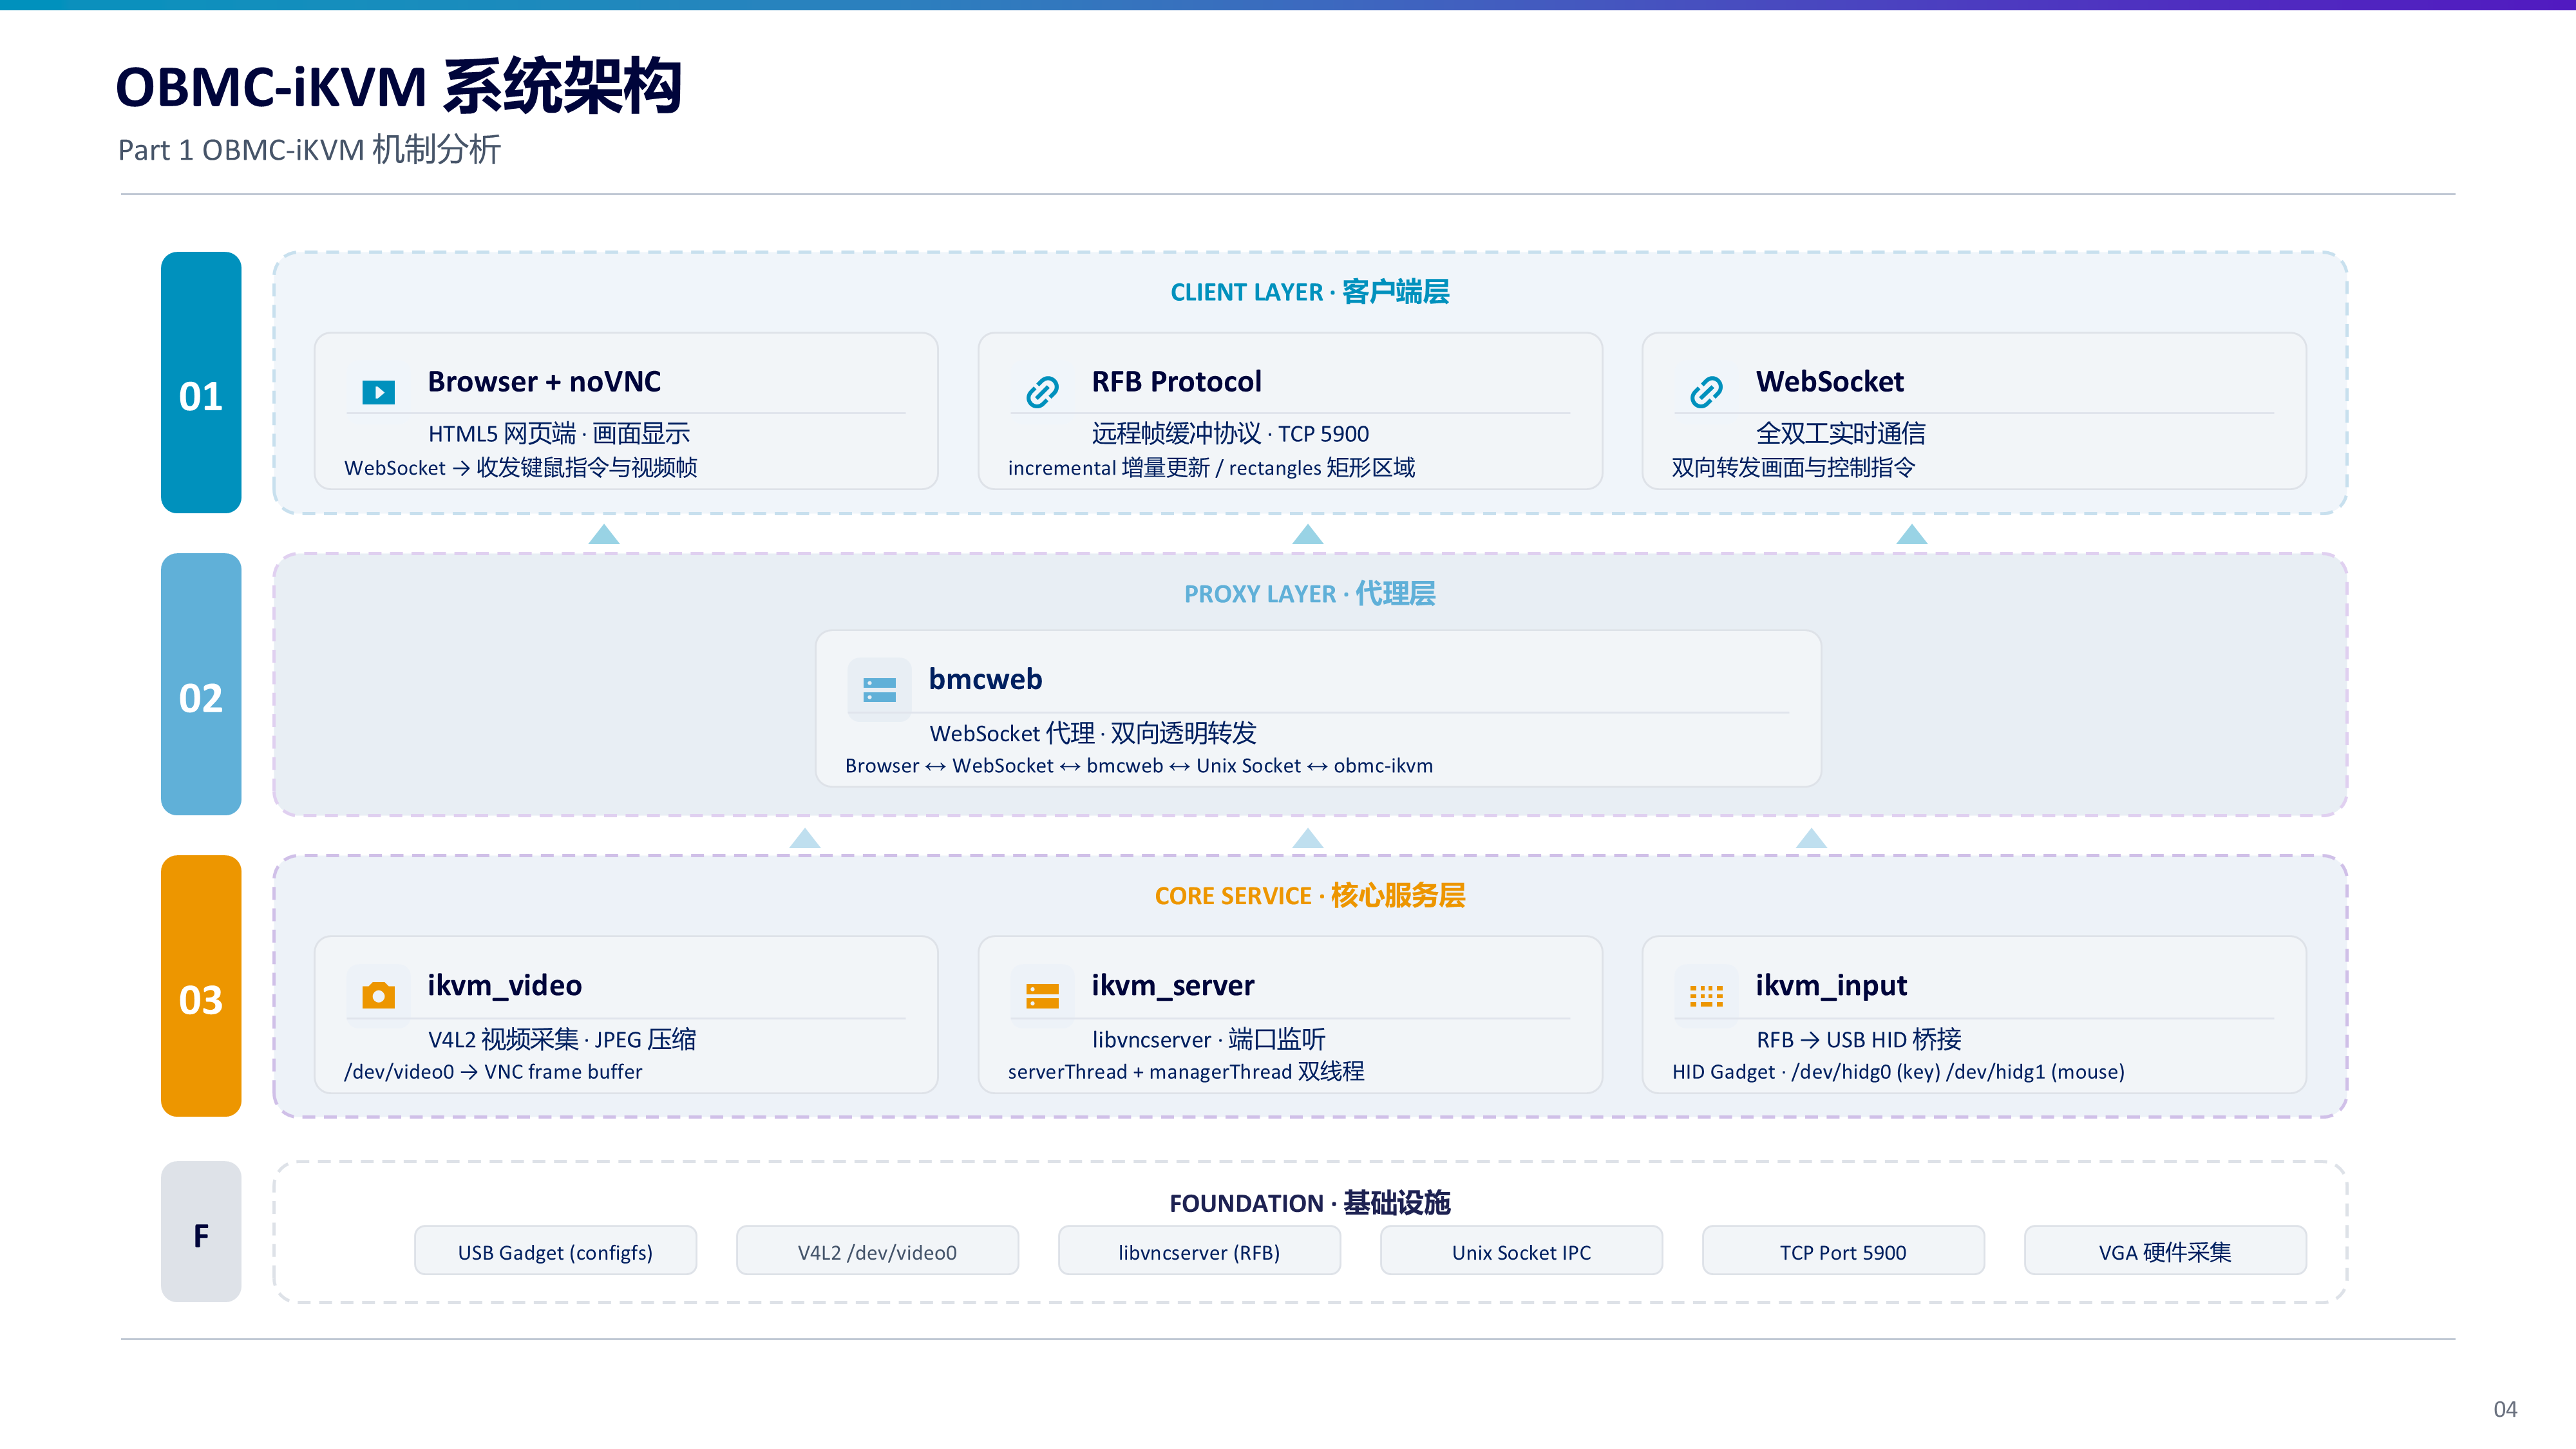Click the camera icon for ikvm_video

(x=378, y=995)
